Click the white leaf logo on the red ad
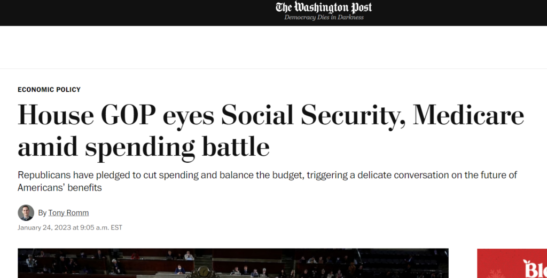The width and height of the screenshot is (547, 278). tap(526, 263)
